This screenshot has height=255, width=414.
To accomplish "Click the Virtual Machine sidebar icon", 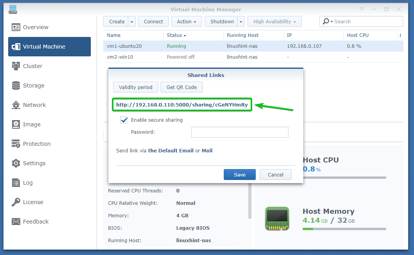I will (16, 47).
